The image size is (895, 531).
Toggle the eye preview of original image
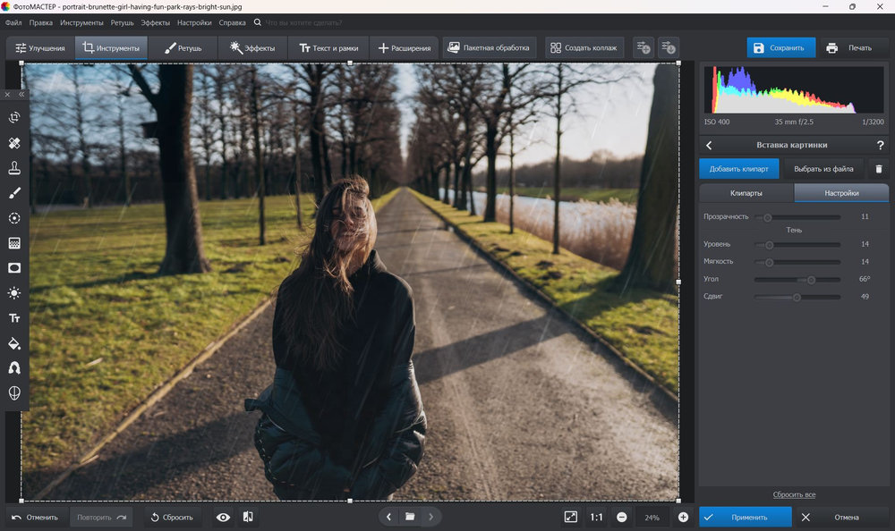[x=223, y=518]
